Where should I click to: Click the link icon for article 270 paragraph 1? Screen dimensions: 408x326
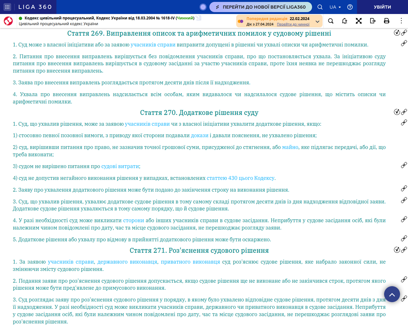coord(404,122)
